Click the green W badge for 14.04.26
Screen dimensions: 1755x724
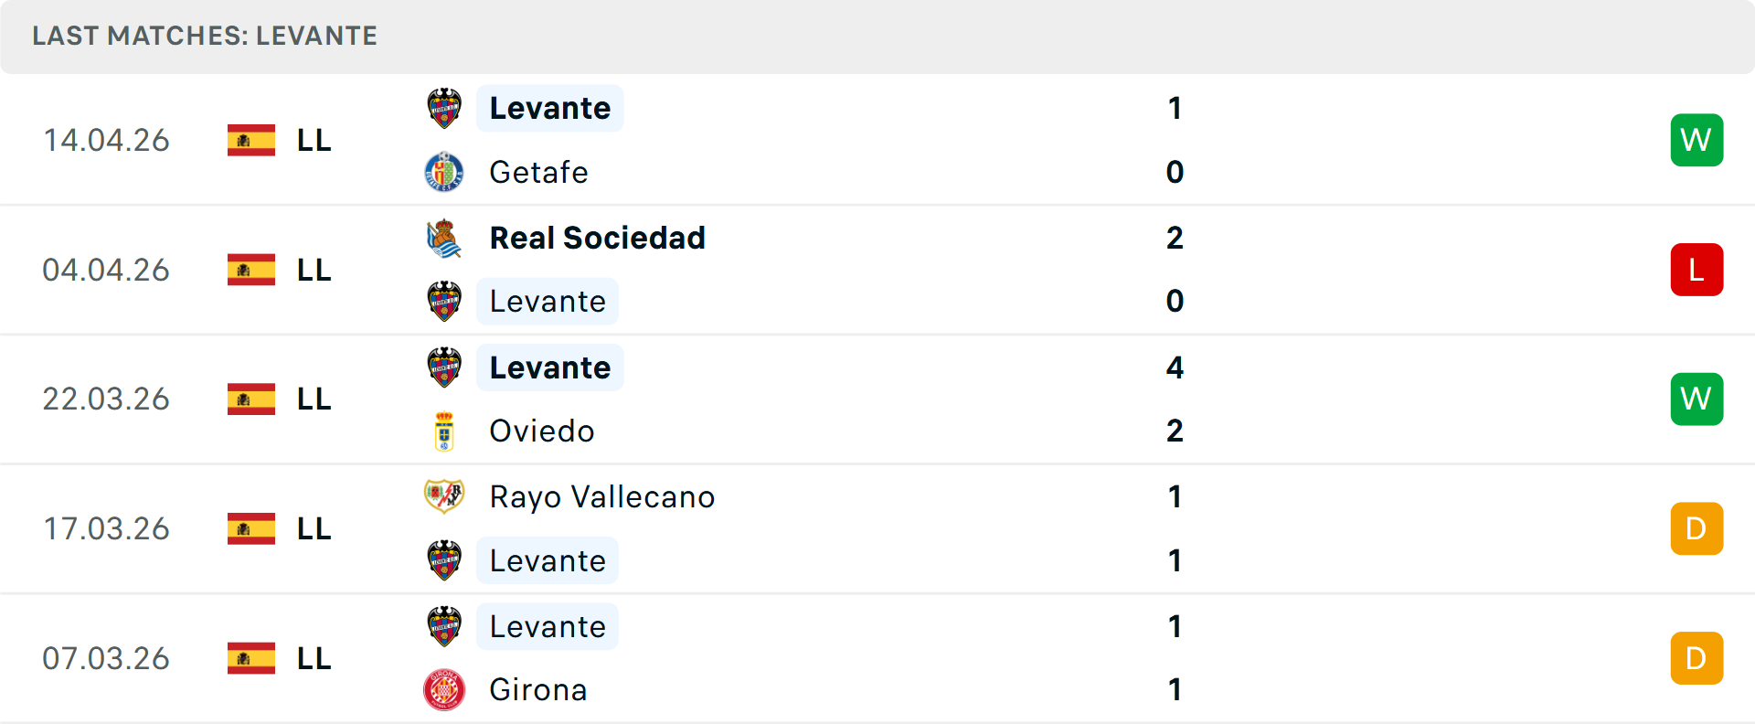tap(1696, 140)
